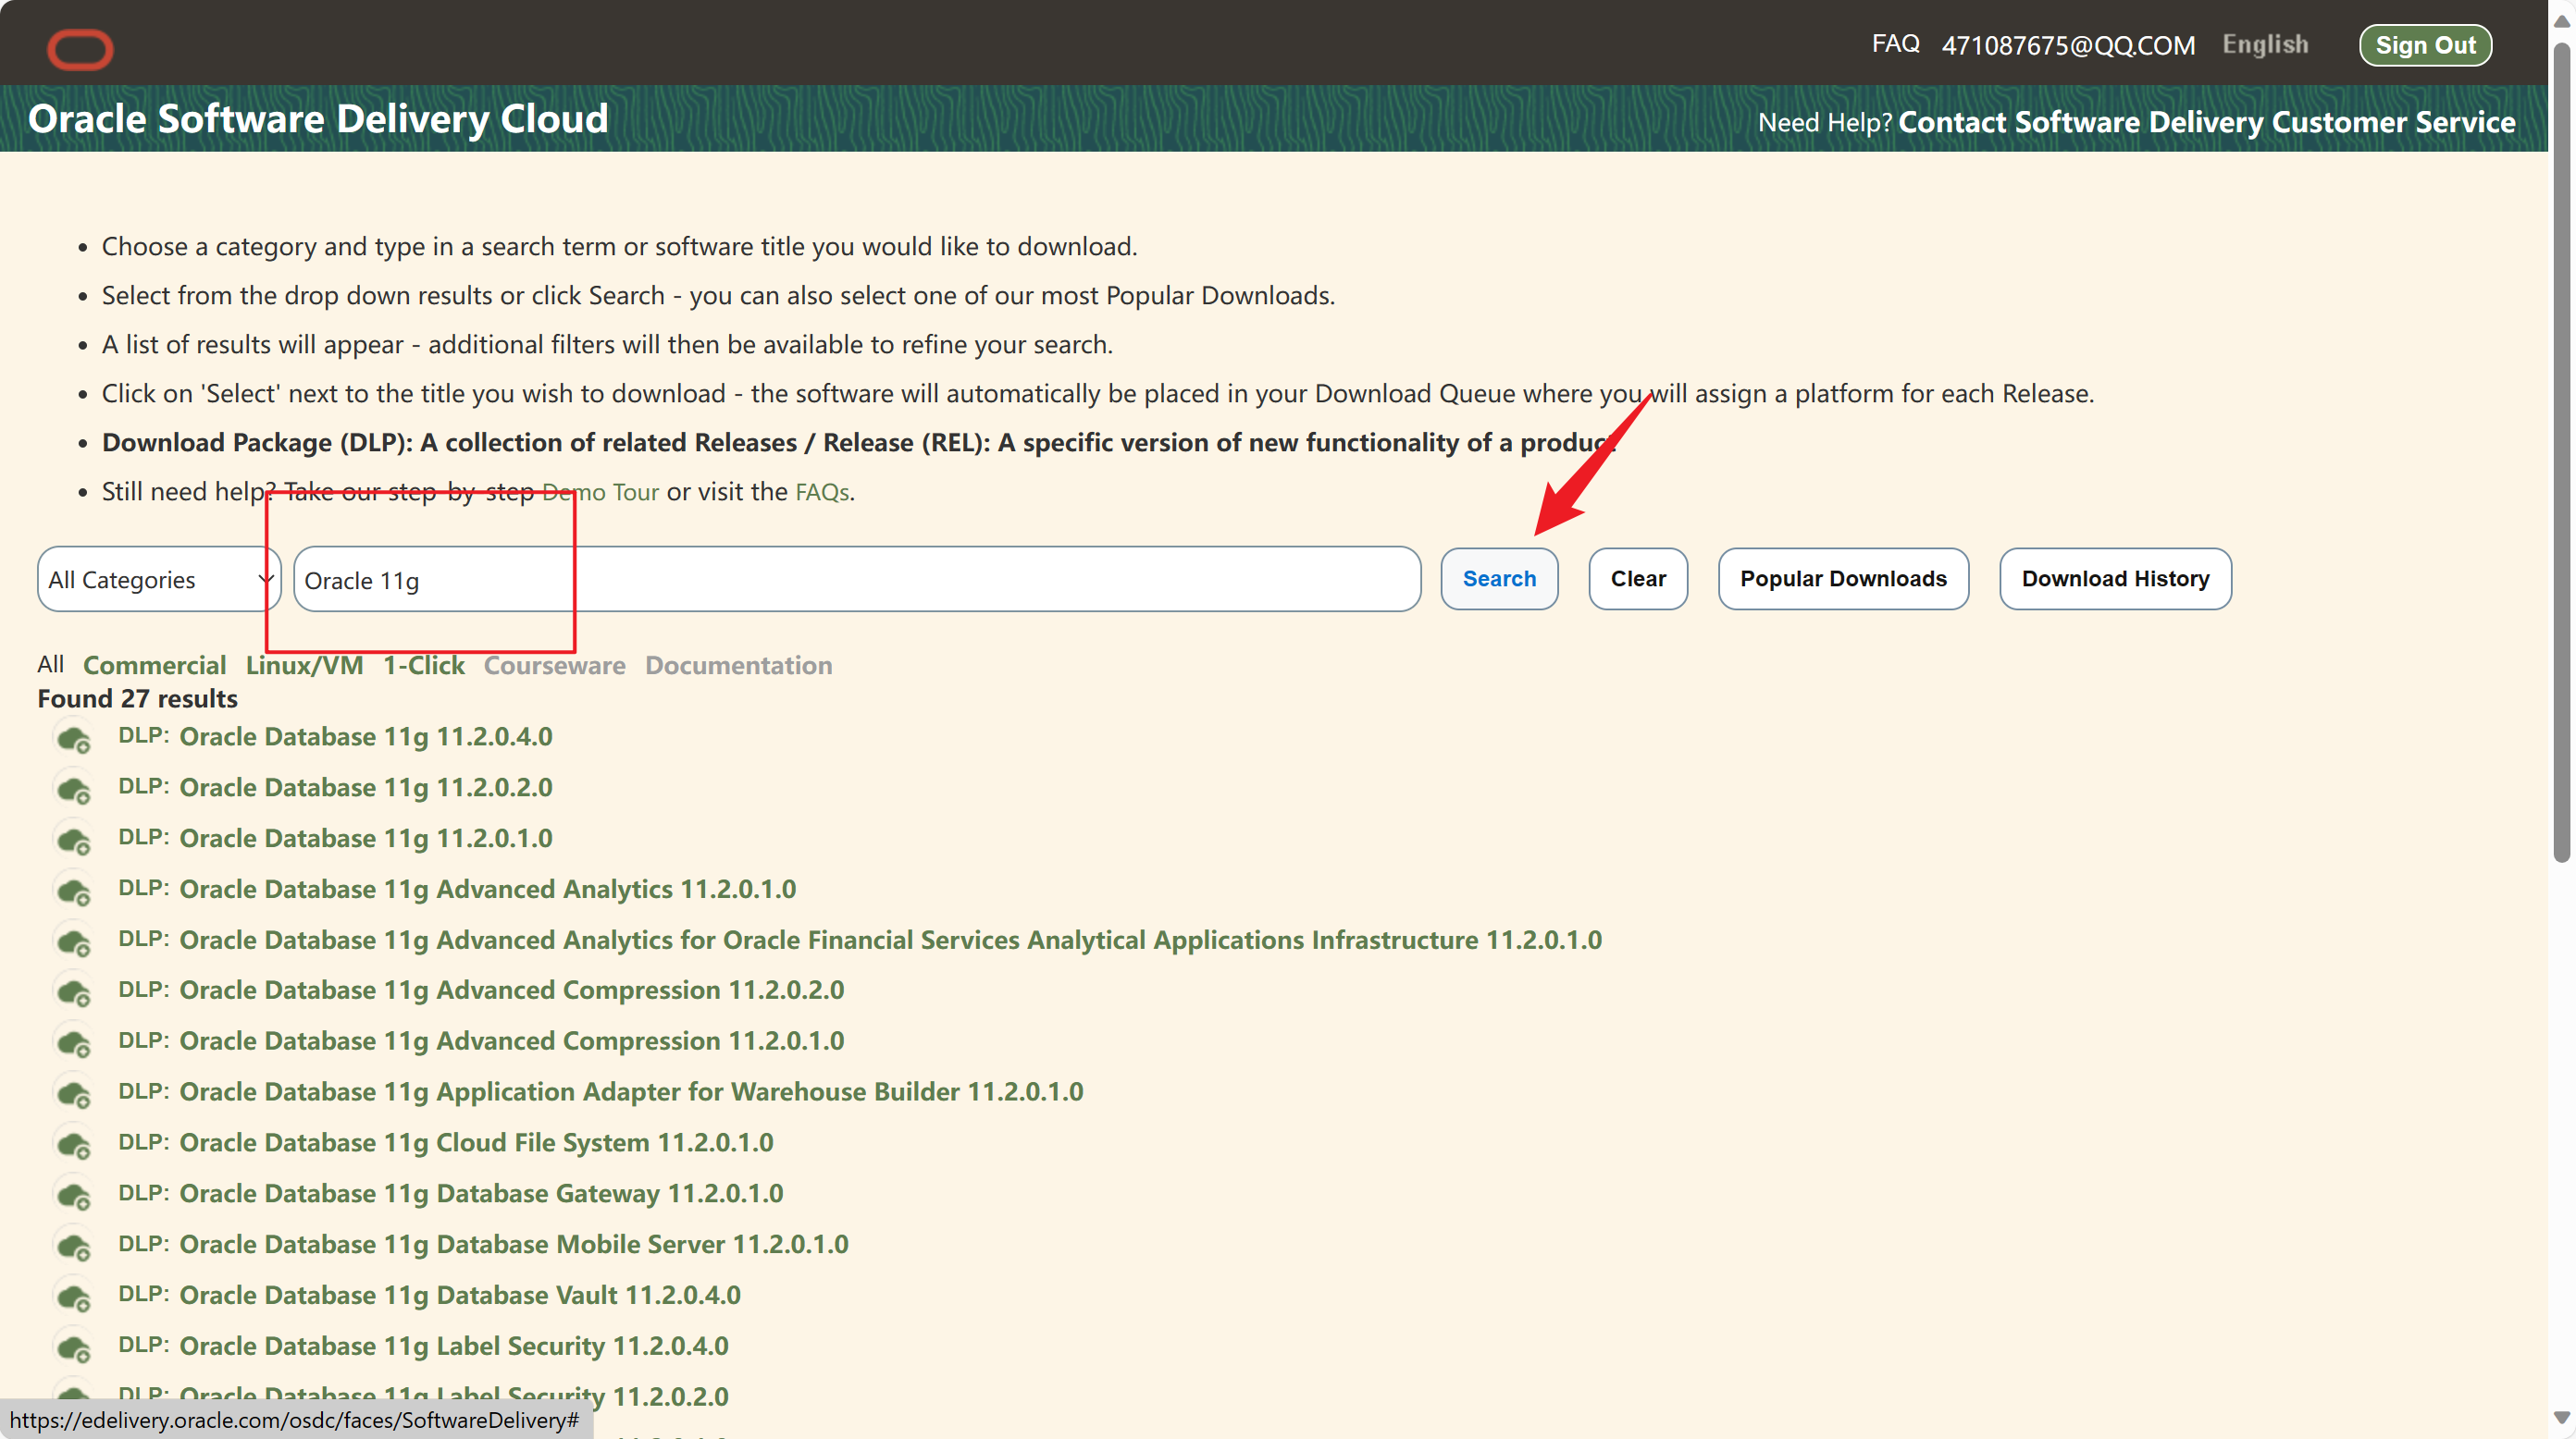Click cloud icon beside Cloud File System 11.2.0.1.0
The height and width of the screenshot is (1439, 2576).
[74, 1145]
